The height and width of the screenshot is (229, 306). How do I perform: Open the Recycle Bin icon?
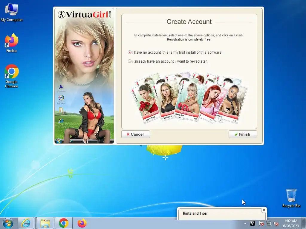(x=291, y=198)
